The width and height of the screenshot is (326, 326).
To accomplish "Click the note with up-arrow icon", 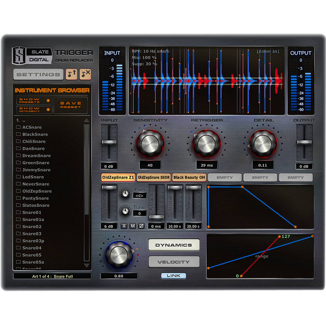I will (71, 74).
